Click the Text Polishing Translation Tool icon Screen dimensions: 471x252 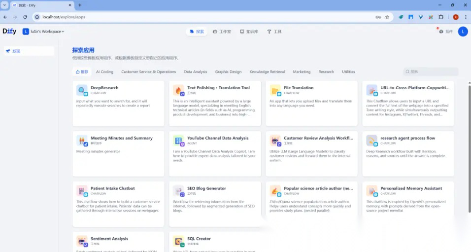178,90
